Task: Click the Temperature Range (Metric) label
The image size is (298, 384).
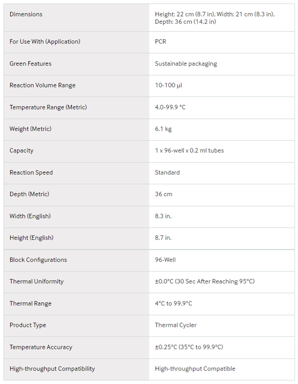Action: 48,107
